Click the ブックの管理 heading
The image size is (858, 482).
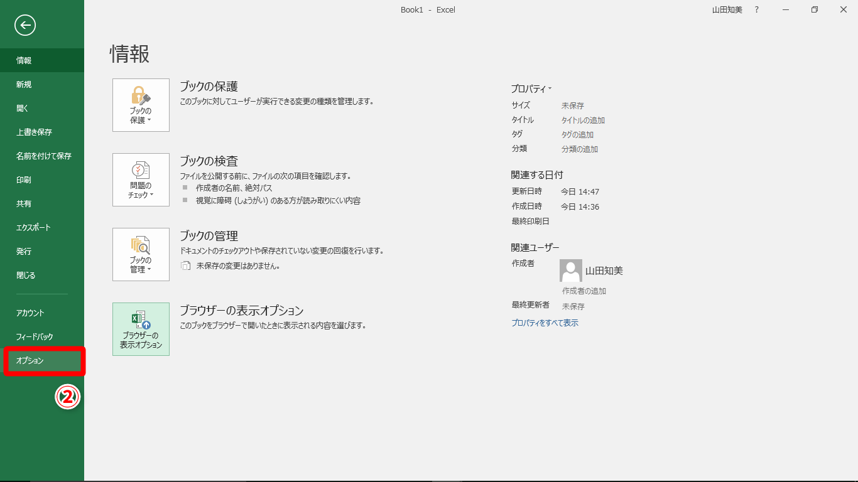point(209,236)
